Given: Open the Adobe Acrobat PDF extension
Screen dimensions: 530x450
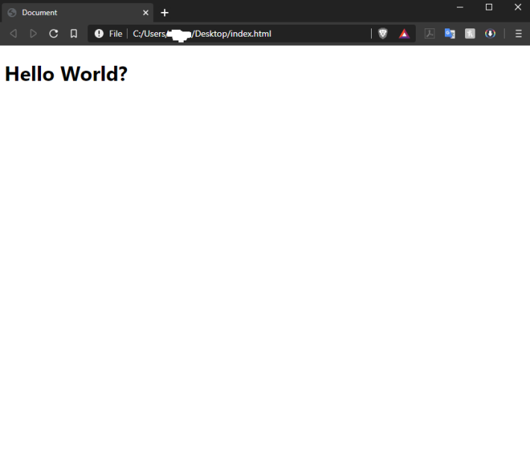Looking at the screenshot, I should pos(430,34).
